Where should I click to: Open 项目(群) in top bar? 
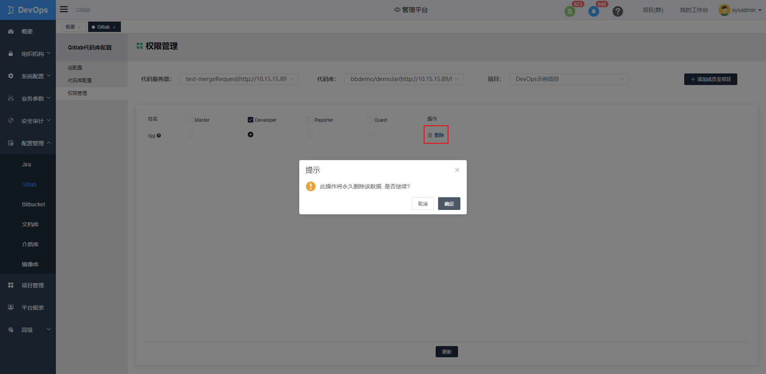tap(653, 10)
